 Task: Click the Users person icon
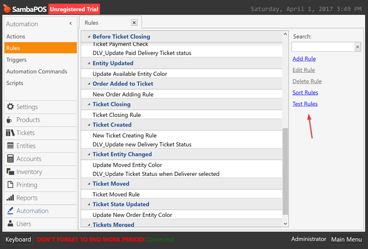click(x=10, y=223)
